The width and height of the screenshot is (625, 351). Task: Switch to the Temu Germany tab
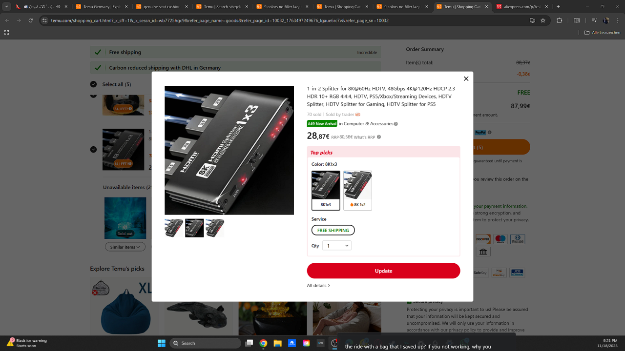tap(101, 7)
